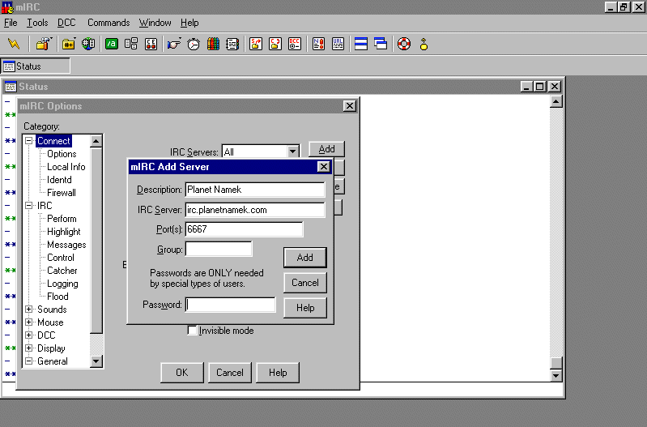
Task: Open mIRC Options via hammer toolbar icon
Action: pos(43,44)
